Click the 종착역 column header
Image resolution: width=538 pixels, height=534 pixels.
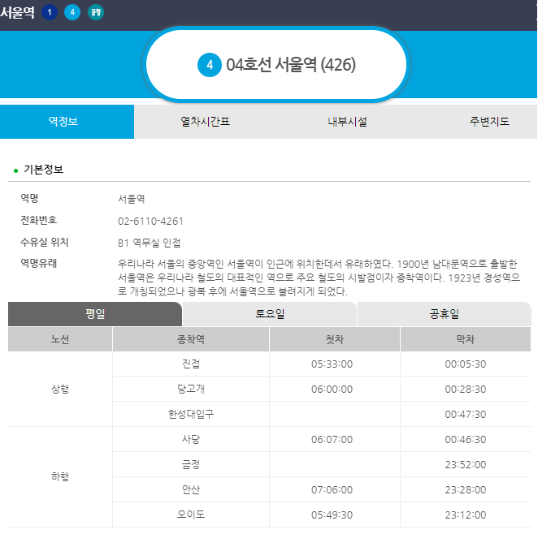tap(191, 339)
